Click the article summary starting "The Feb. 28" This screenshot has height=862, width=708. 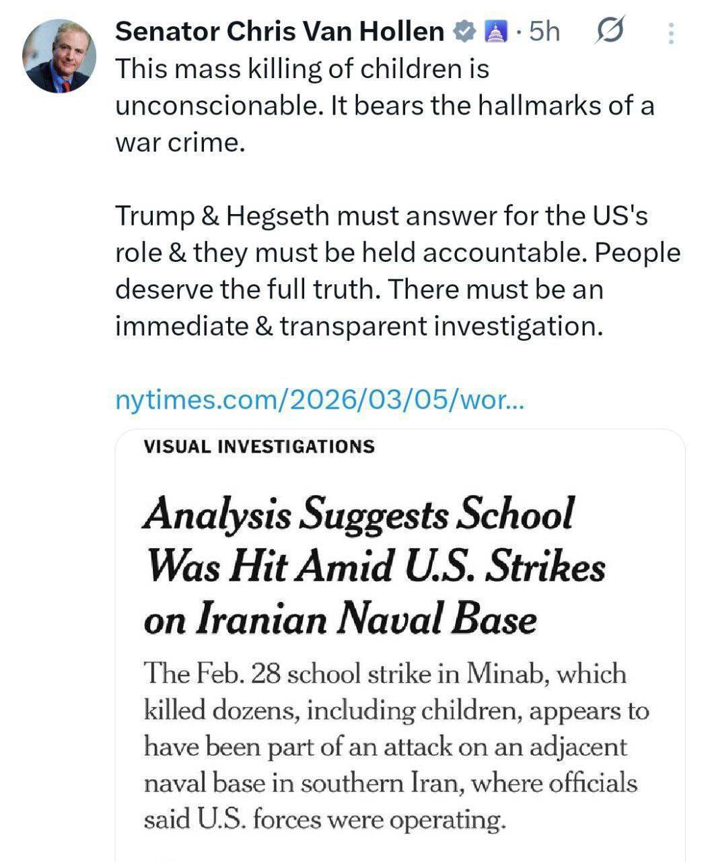384,674
